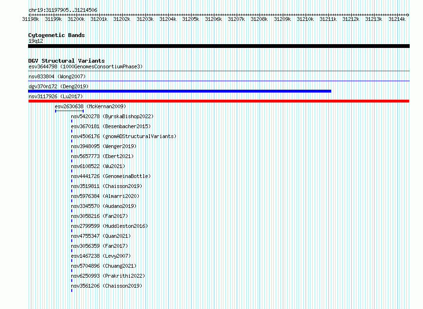This screenshot has width=423, height=309.
Task: Click the 31199k ruler label
Action: click(x=53, y=19)
